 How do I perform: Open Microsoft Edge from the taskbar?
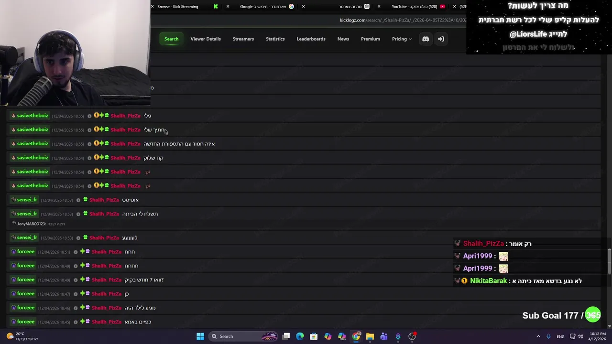coord(300,336)
